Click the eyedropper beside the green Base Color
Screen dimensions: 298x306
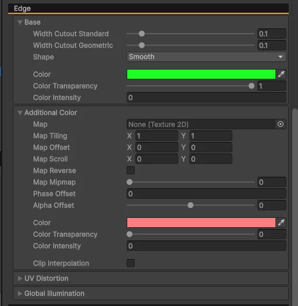tap(281, 74)
